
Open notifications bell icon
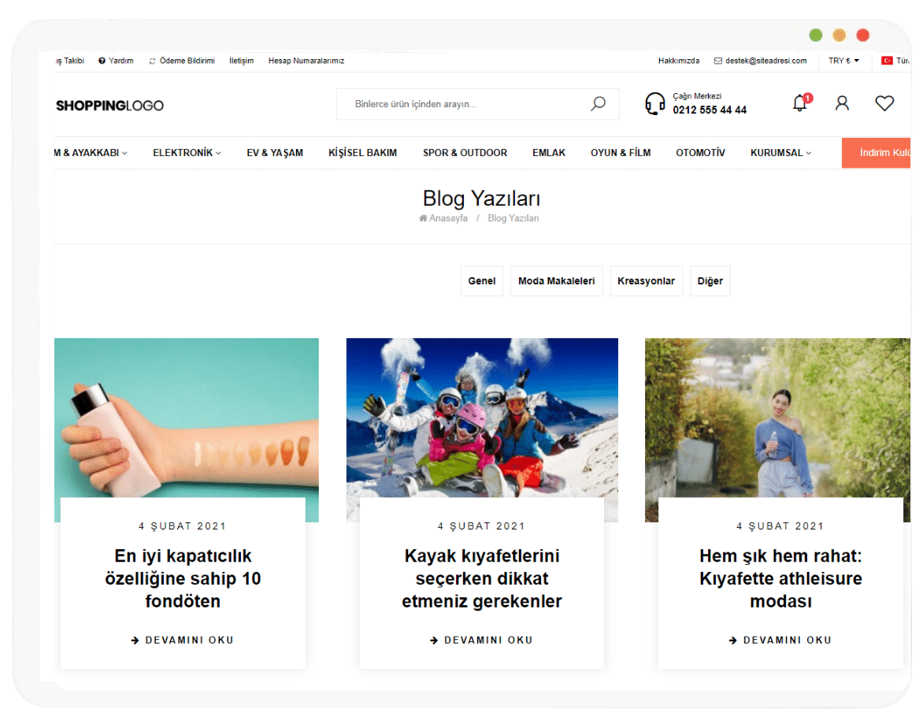point(800,103)
